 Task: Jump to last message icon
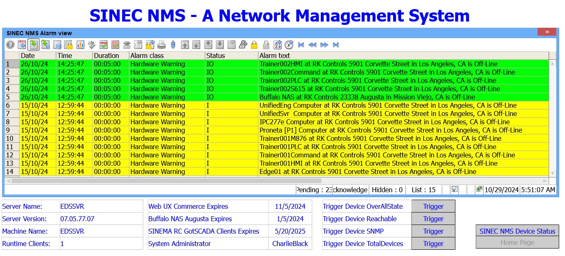[x=220, y=45]
